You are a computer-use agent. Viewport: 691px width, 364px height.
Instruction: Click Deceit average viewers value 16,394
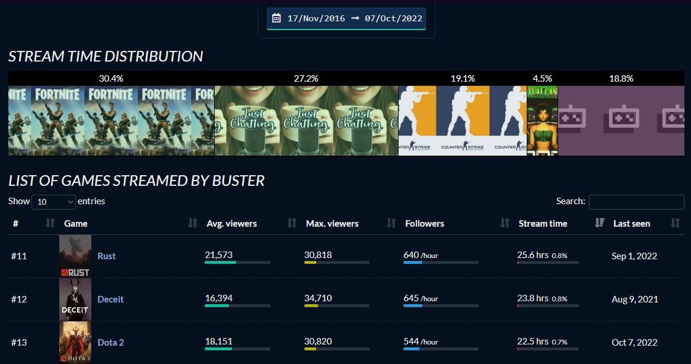click(219, 298)
